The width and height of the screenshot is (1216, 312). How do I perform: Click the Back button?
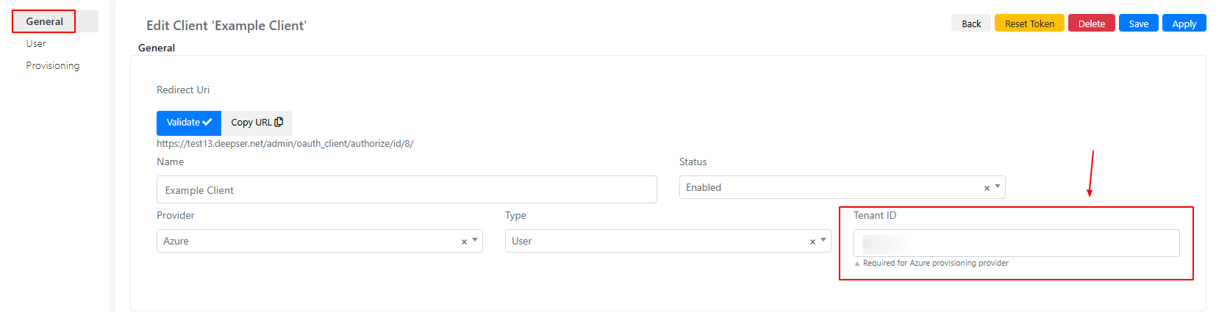click(x=971, y=23)
